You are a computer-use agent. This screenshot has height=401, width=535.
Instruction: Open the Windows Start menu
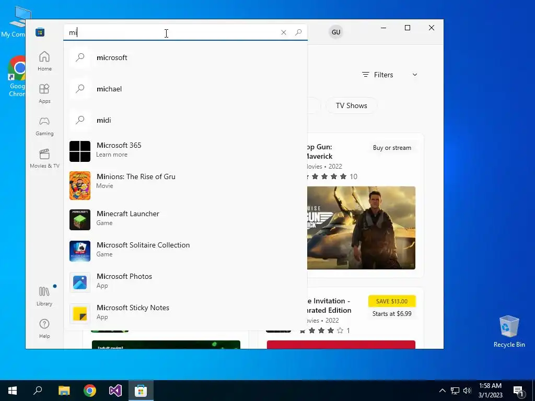(13, 391)
